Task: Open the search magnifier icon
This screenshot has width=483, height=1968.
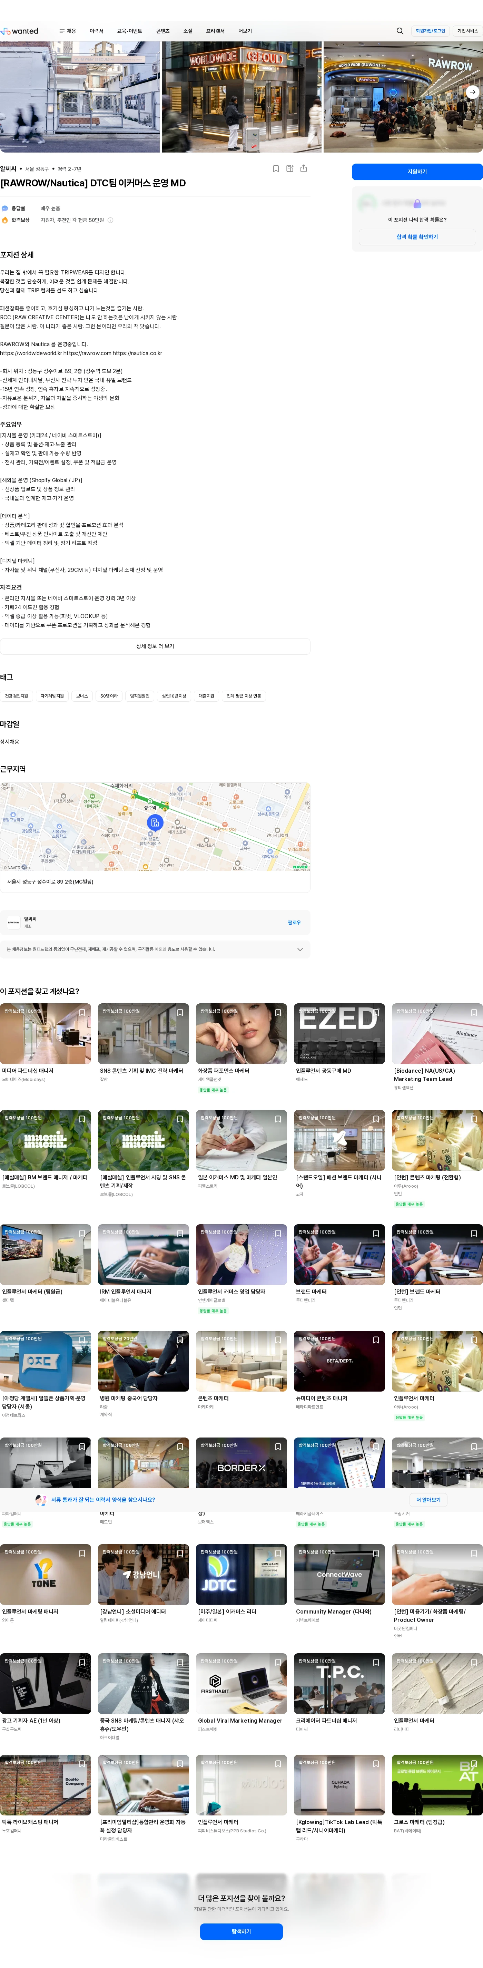Action: [x=400, y=31]
